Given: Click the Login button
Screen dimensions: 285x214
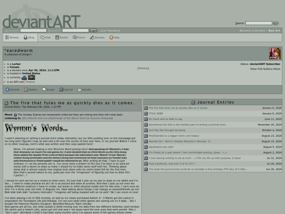Looking at the screenshot, I should 93,31.
